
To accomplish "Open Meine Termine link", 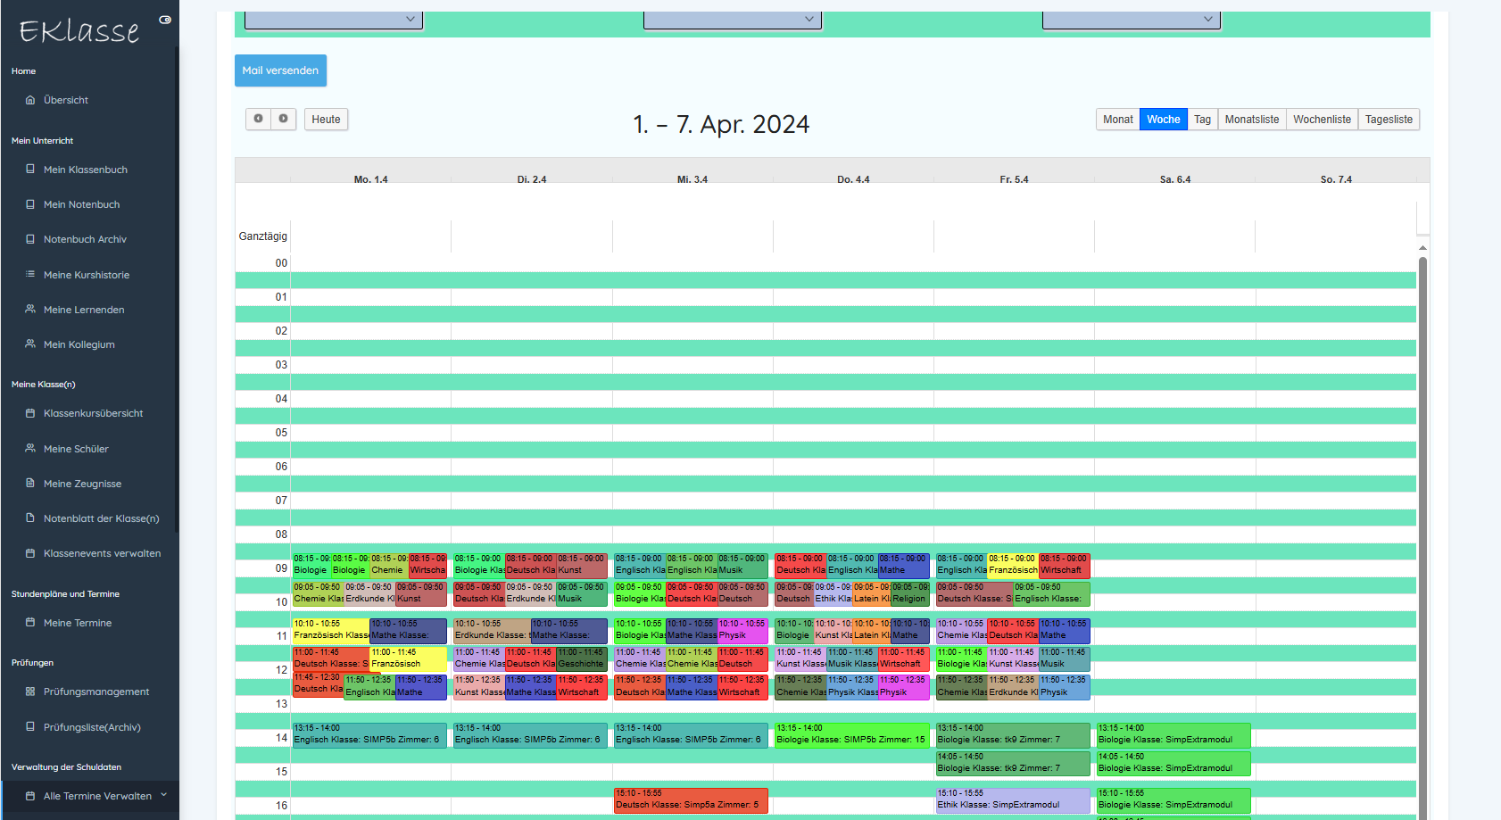I will pyautogui.click(x=78, y=623).
